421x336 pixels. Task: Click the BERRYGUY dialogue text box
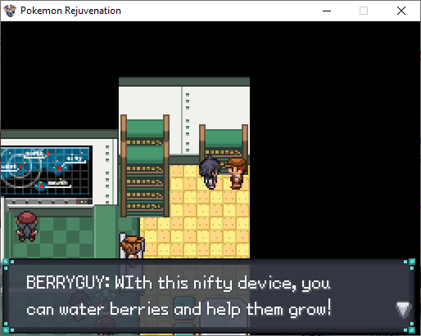click(209, 296)
